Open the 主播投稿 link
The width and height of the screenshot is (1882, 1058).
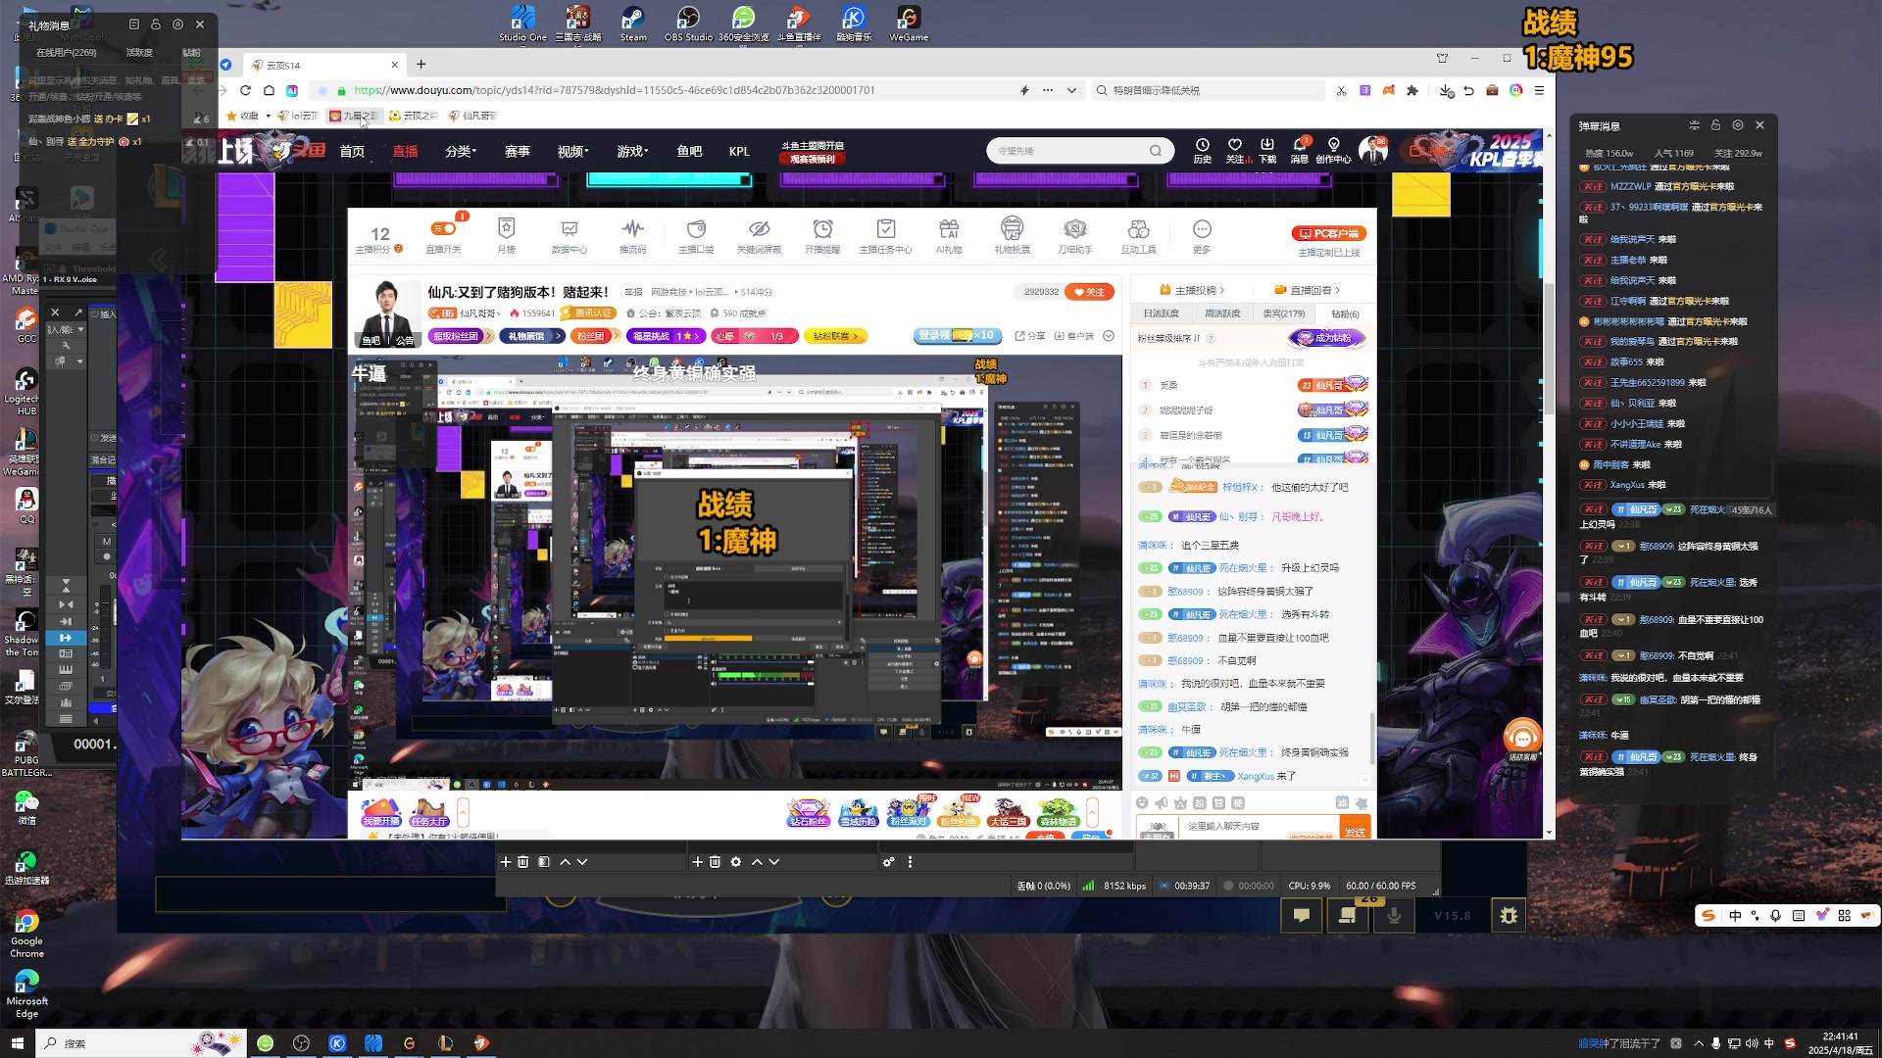point(1191,290)
